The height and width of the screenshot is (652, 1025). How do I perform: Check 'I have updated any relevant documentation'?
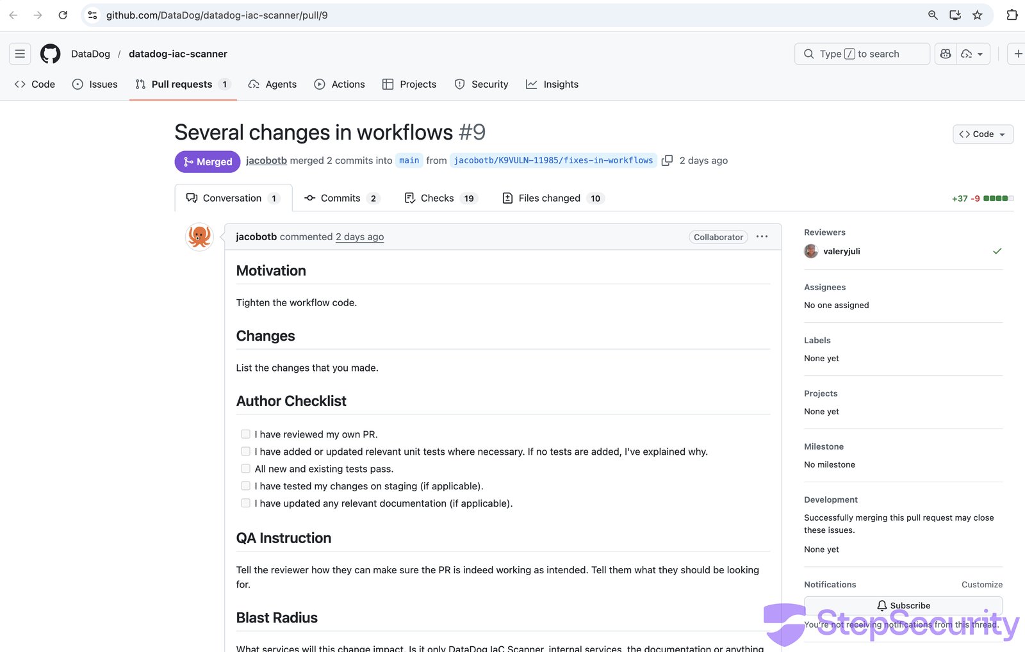[x=245, y=503]
